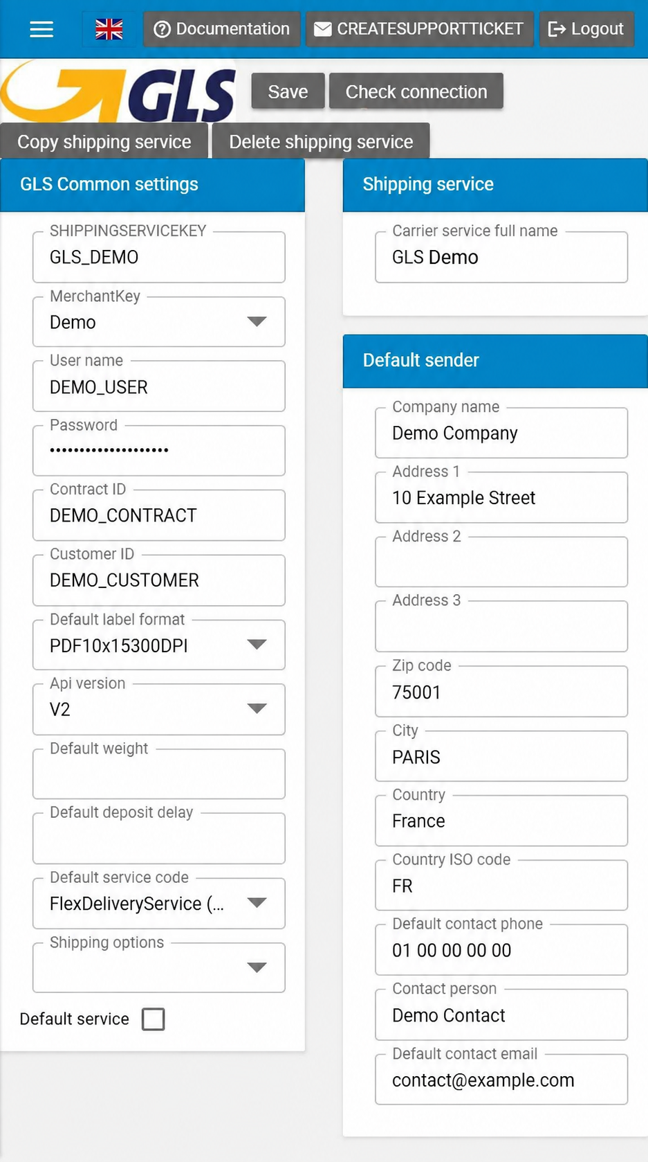This screenshot has height=1162, width=648.
Task: Edit the Country field showing France
Action: pos(501,821)
